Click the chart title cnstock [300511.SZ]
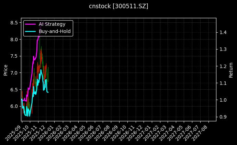 (118, 6)
